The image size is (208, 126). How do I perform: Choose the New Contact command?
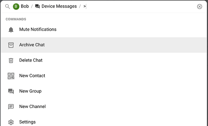pos(104,76)
